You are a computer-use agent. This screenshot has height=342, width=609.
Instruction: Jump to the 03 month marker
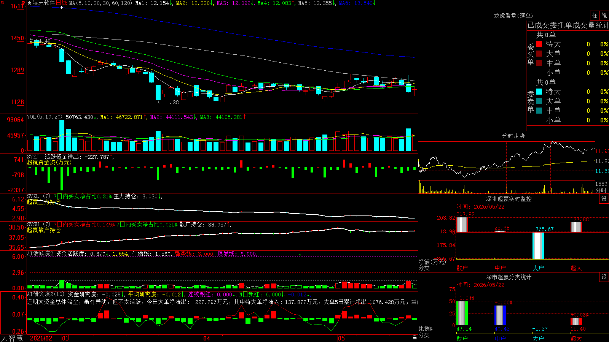click(x=65, y=338)
